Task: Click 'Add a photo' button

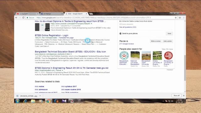Action: point(167,41)
